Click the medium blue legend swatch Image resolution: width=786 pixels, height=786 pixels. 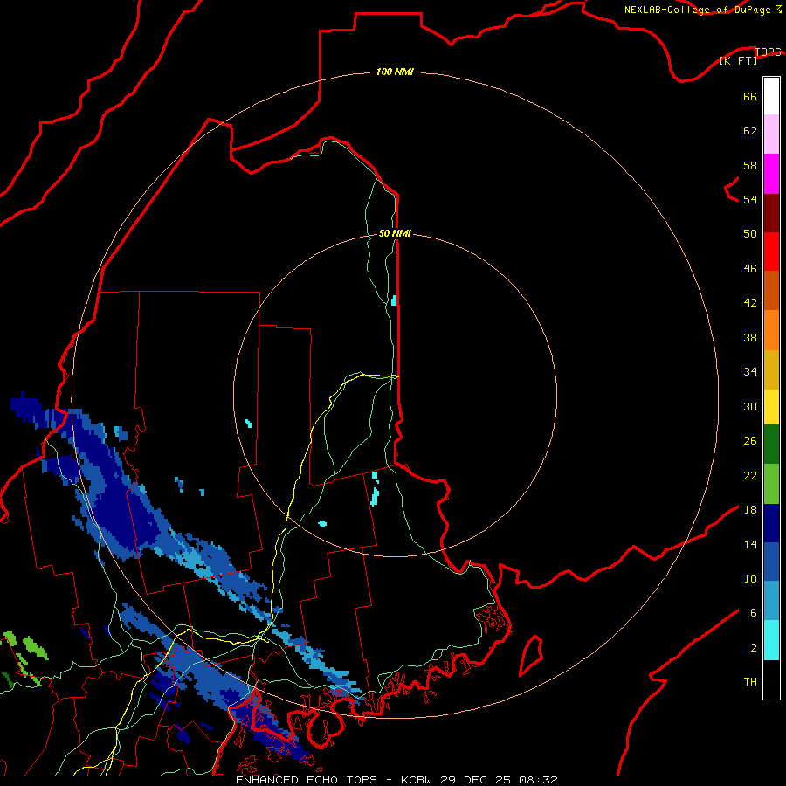(771, 562)
